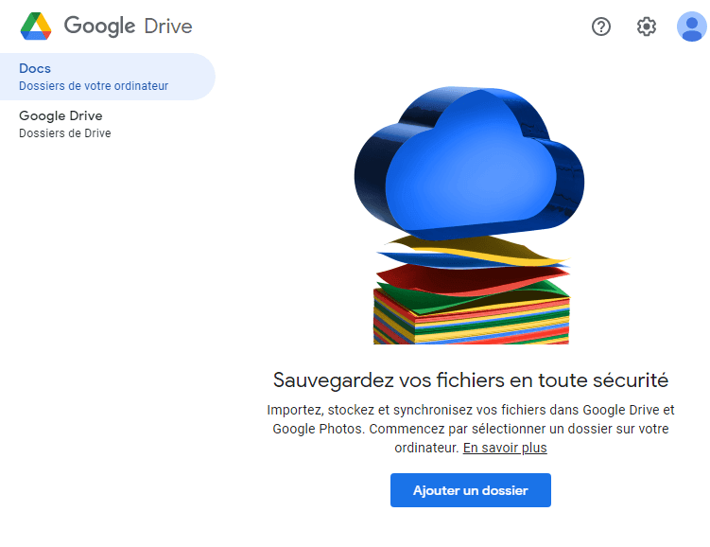Click the Google Drive triangle logo

click(x=36, y=26)
